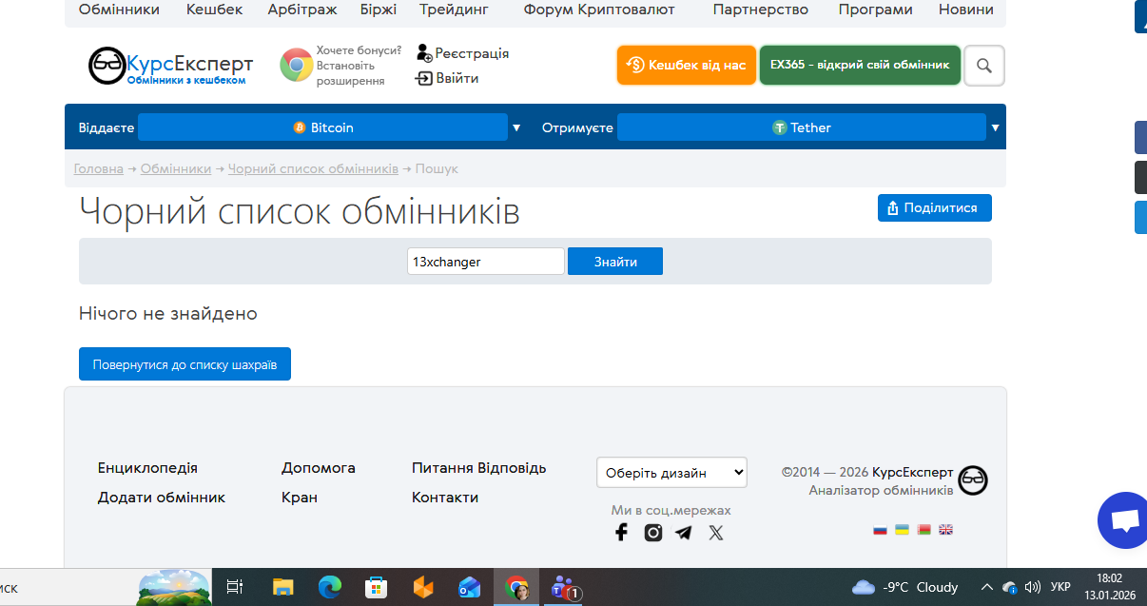Open the Контакти footer link

tap(445, 498)
